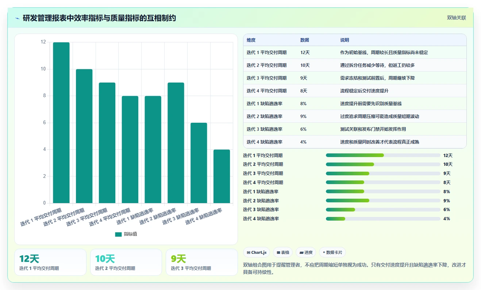Click progress bar for 迭代 2 缺陷逃逸率
Image resolution: width=481 pixels, height=290 pixels.
click(x=383, y=201)
